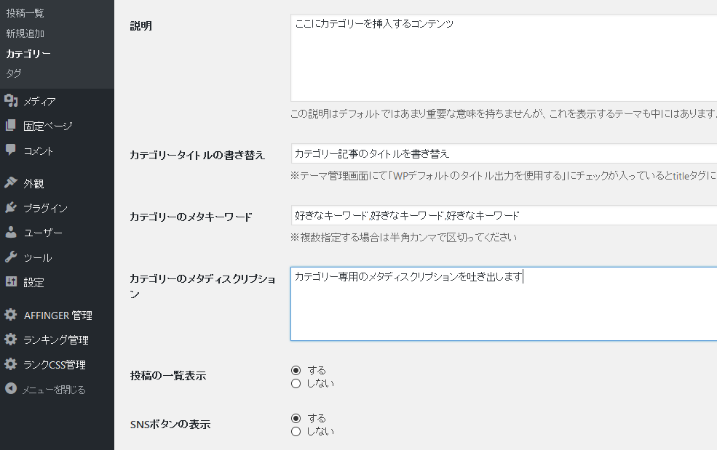This screenshot has width=717, height=450.
Task: Click the SNSボタンの表示 field label
Action: 170,424
